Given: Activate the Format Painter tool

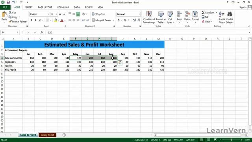Looking at the screenshot, I should tap(18, 21).
